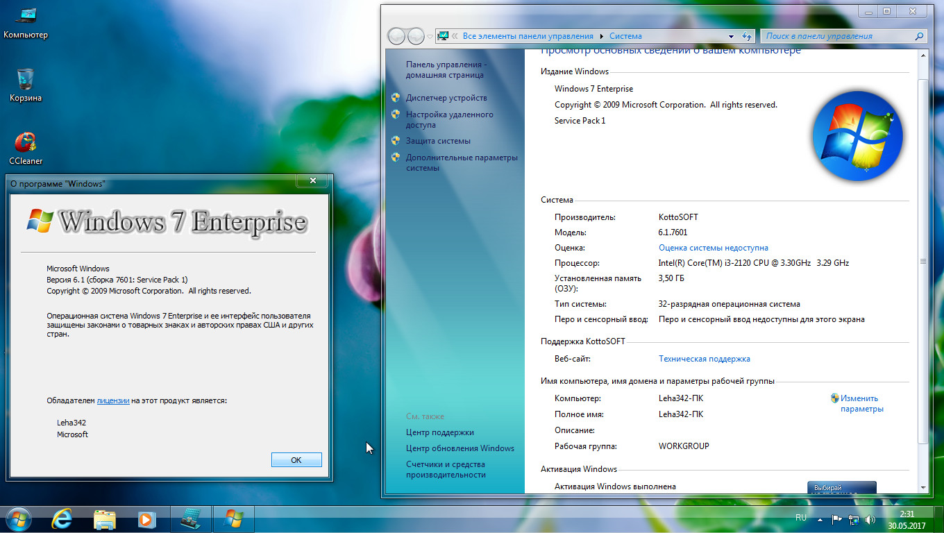Select the Корзина recycle bin icon
Image resolution: width=944 pixels, height=533 pixels.
(25, 83)
